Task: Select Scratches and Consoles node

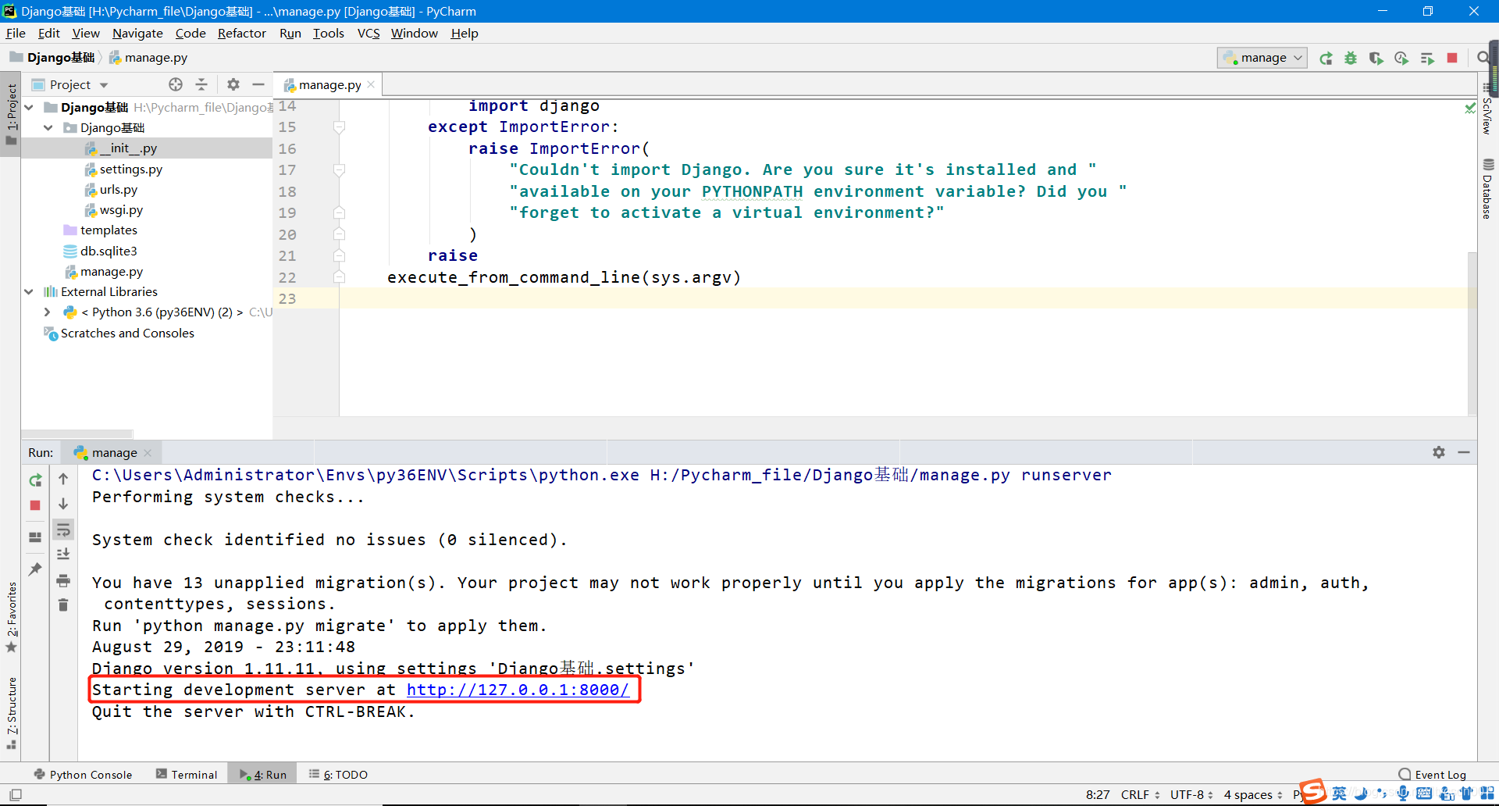Action: point(119,333)
